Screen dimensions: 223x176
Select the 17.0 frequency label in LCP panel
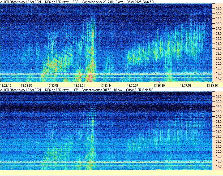coord(218,166)
